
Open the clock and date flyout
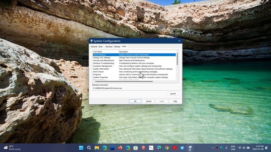(x=258, y=148)
